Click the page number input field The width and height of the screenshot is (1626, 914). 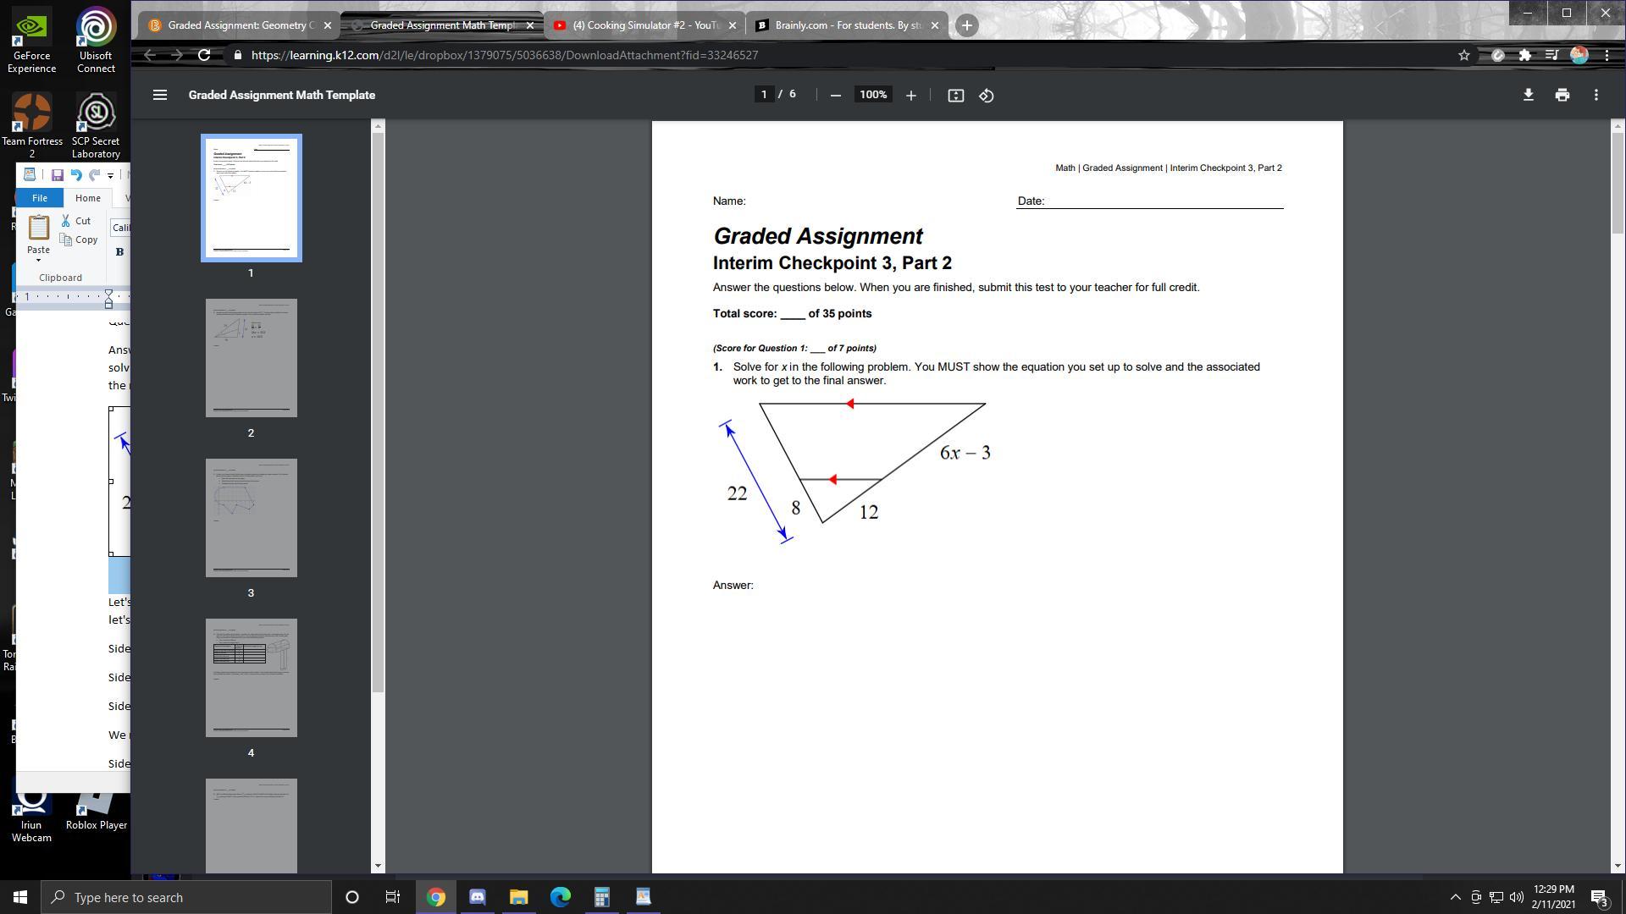coord(764,95)
